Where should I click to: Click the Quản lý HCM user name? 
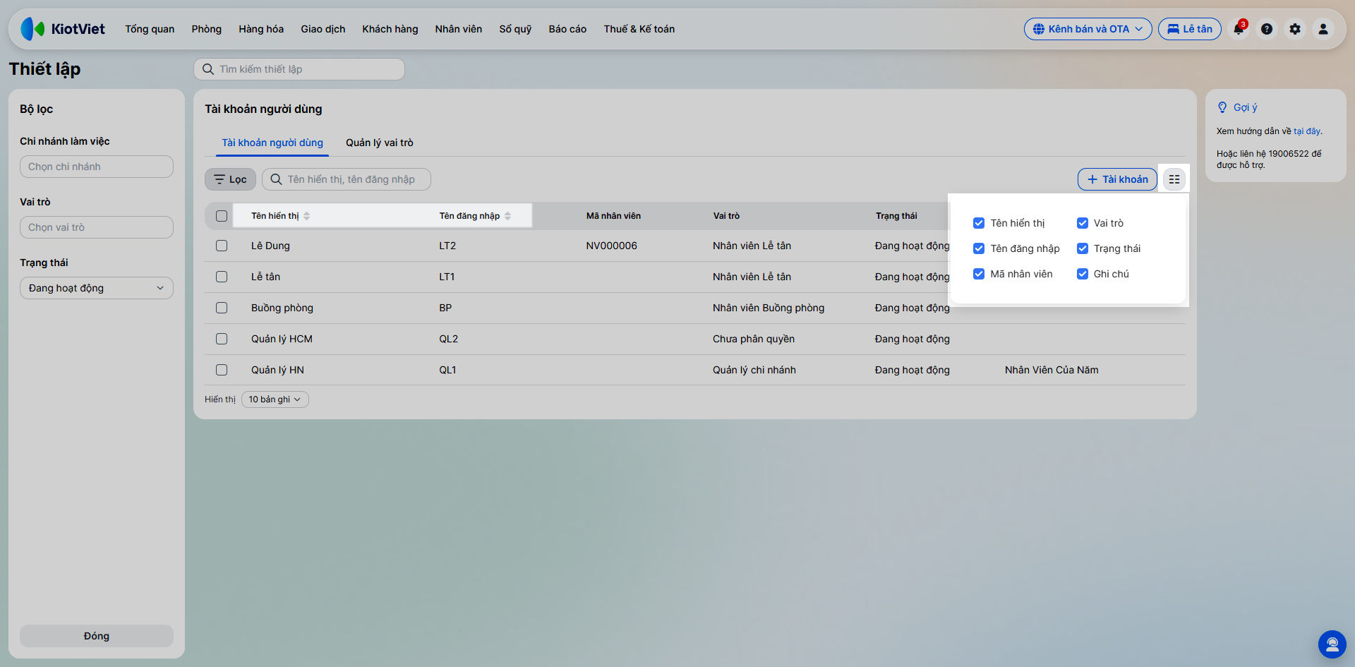coord(282,339)
